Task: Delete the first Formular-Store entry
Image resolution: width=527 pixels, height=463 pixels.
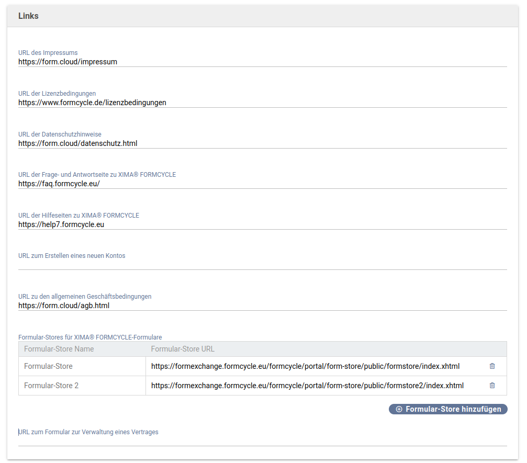Action: point(492,366)
